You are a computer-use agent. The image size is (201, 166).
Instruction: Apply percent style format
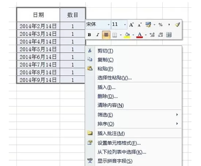click(160, 24)
